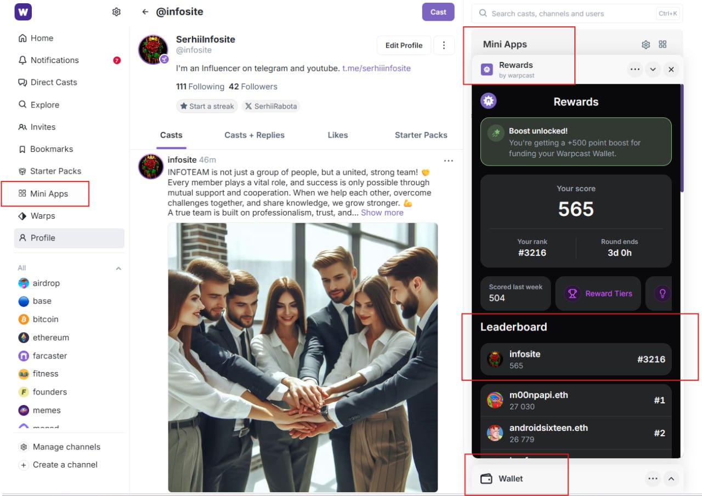Click the Rewards app purple icon in header
The image size is (702, 496).
click(486, 70)
